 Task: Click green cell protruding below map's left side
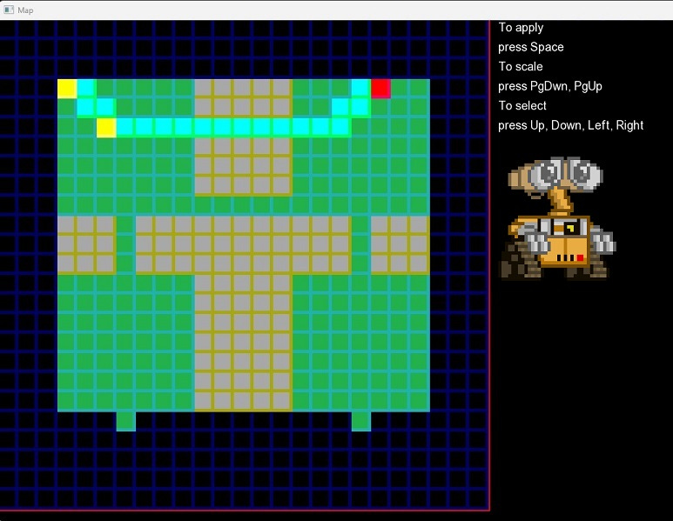pos(125,421)
